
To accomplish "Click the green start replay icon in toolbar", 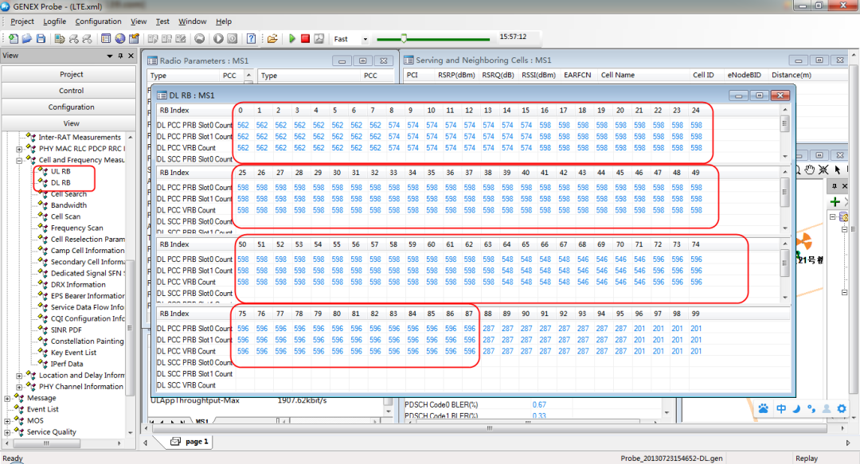I will 292,37.
